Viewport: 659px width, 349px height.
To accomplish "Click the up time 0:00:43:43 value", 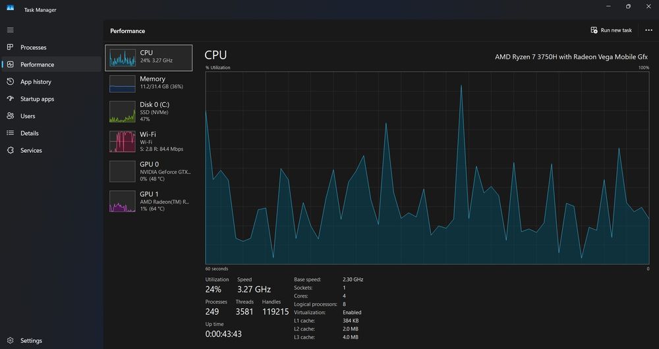I will coord(223,335).
